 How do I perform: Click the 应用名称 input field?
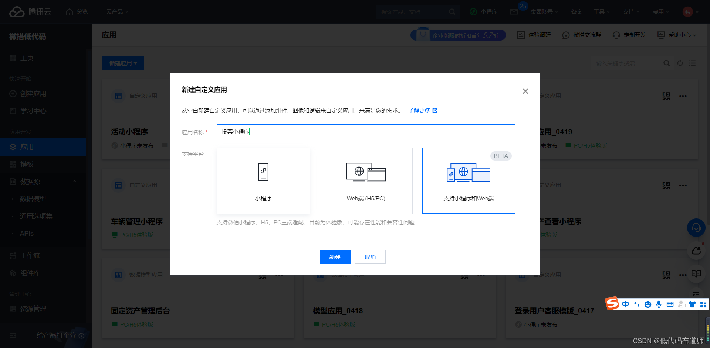point(366,131)
